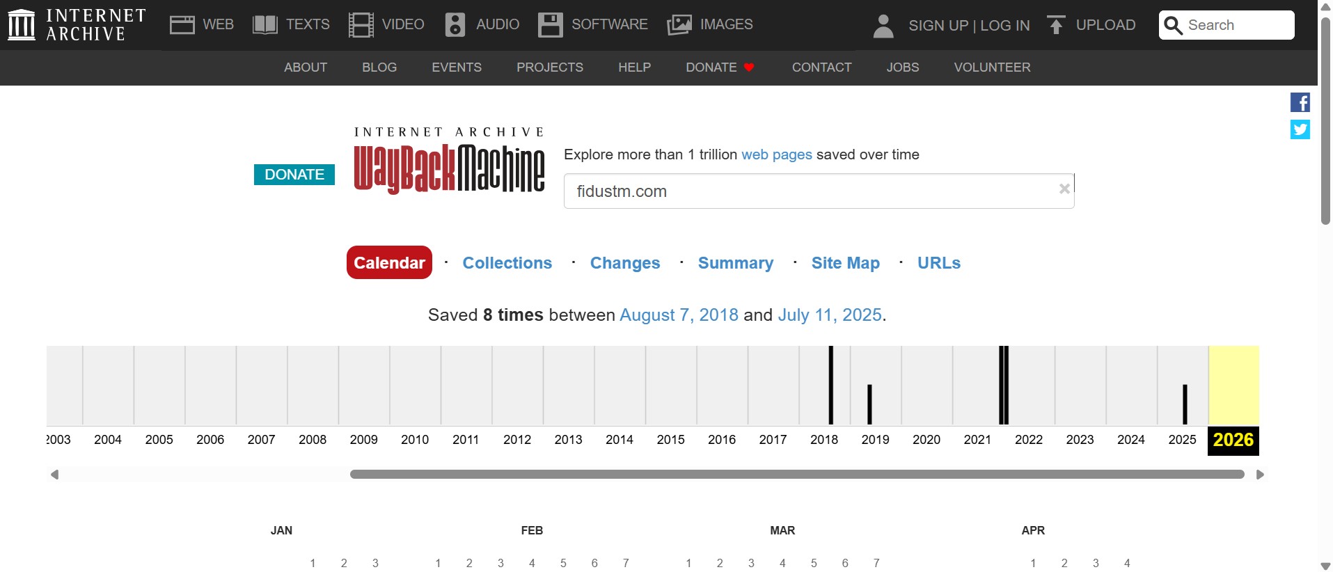Share the page on Facebook
The height and width of the screenshot is (572, 1333).
[x=1300, y=102]
